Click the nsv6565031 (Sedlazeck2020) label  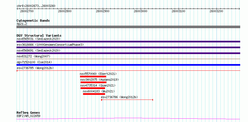point(38,39)
